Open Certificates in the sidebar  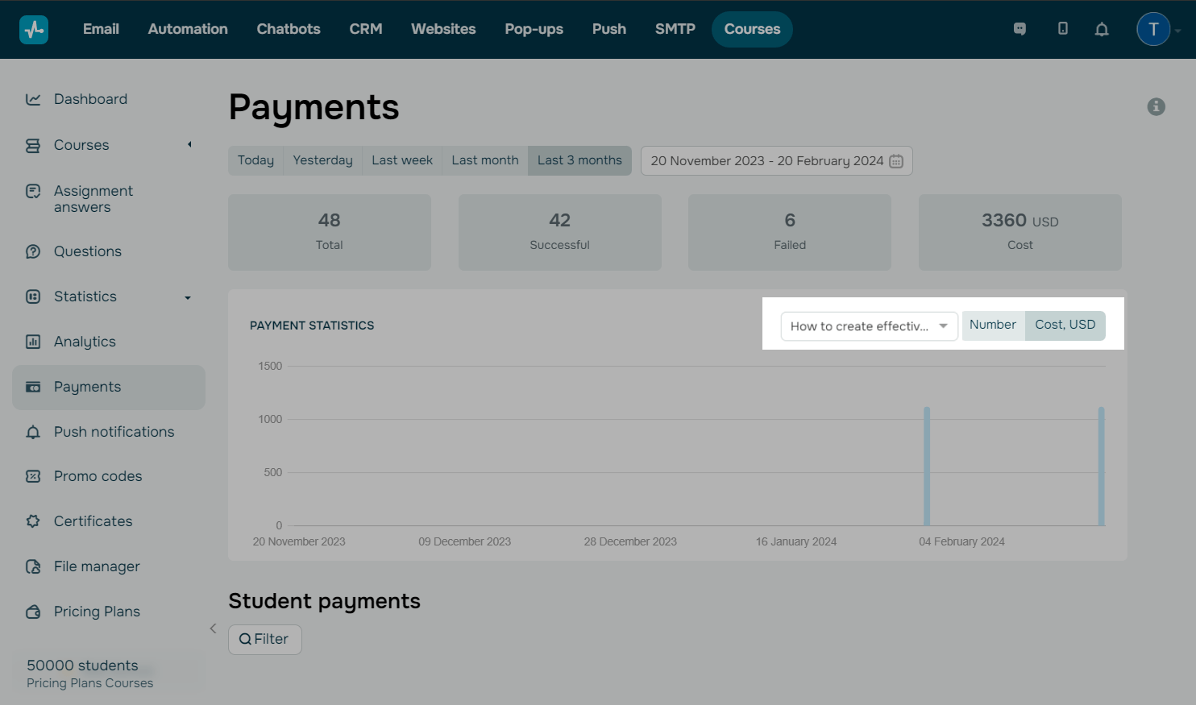click(x=93, y=521)
